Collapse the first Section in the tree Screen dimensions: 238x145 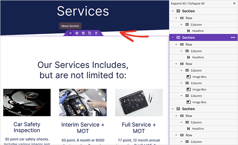click(173, 11)
